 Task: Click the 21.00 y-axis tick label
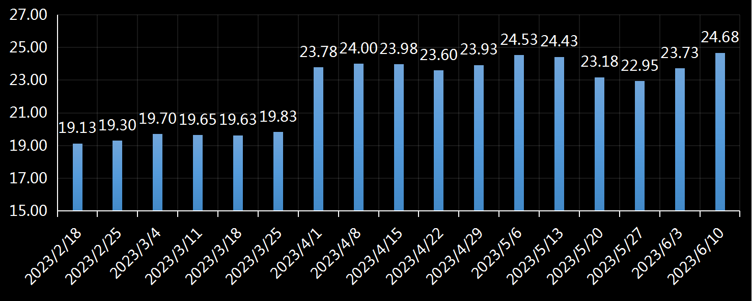pos(29,113)
